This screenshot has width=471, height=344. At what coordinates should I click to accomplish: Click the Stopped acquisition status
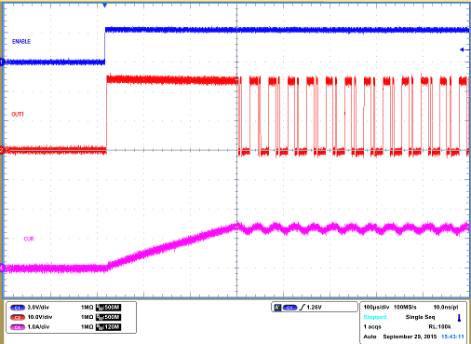[x=375, y=317]
